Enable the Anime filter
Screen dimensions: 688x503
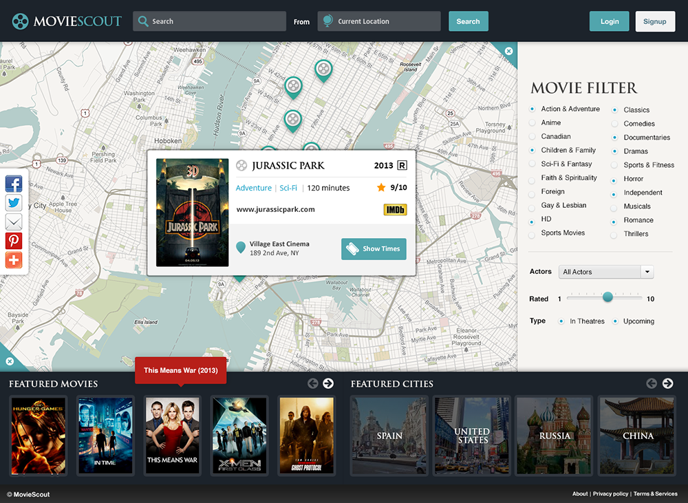click(532, 122)
